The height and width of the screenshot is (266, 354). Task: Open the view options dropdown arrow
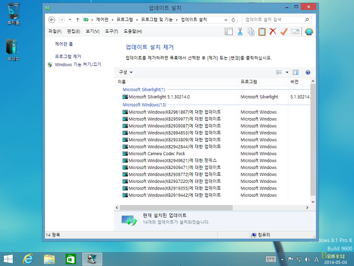pyautogui.click(x=287, y=73)
